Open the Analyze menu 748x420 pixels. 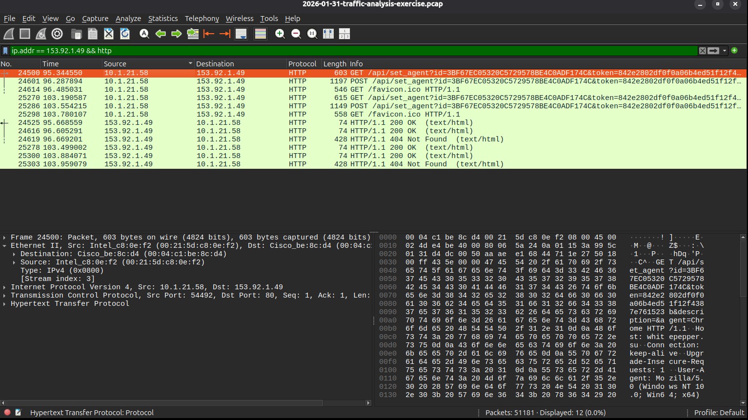128,19
